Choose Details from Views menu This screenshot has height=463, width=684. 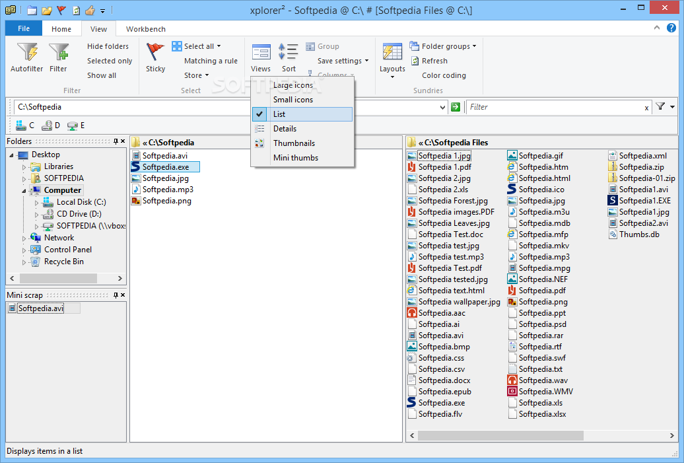[x=302, y=128]
